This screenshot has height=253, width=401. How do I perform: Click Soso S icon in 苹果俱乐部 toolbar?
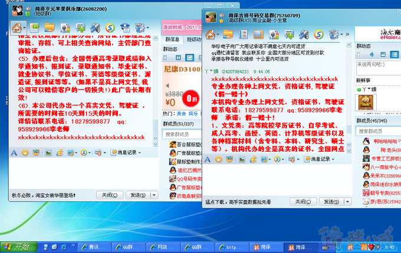(110, 28)
